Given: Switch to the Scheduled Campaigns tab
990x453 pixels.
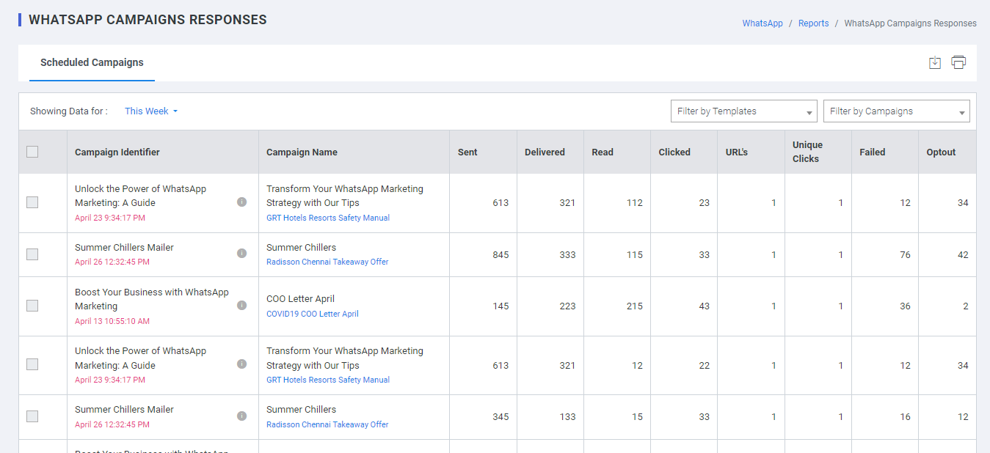Looking at the screenshot, I should pyautogui.click(x=92, y=63).
